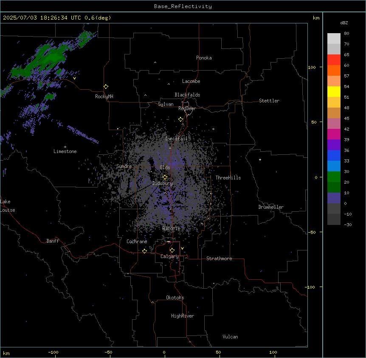Screen dimensions: 366x358
Task: Click the Banff label
Action: [x=53, y=241]
